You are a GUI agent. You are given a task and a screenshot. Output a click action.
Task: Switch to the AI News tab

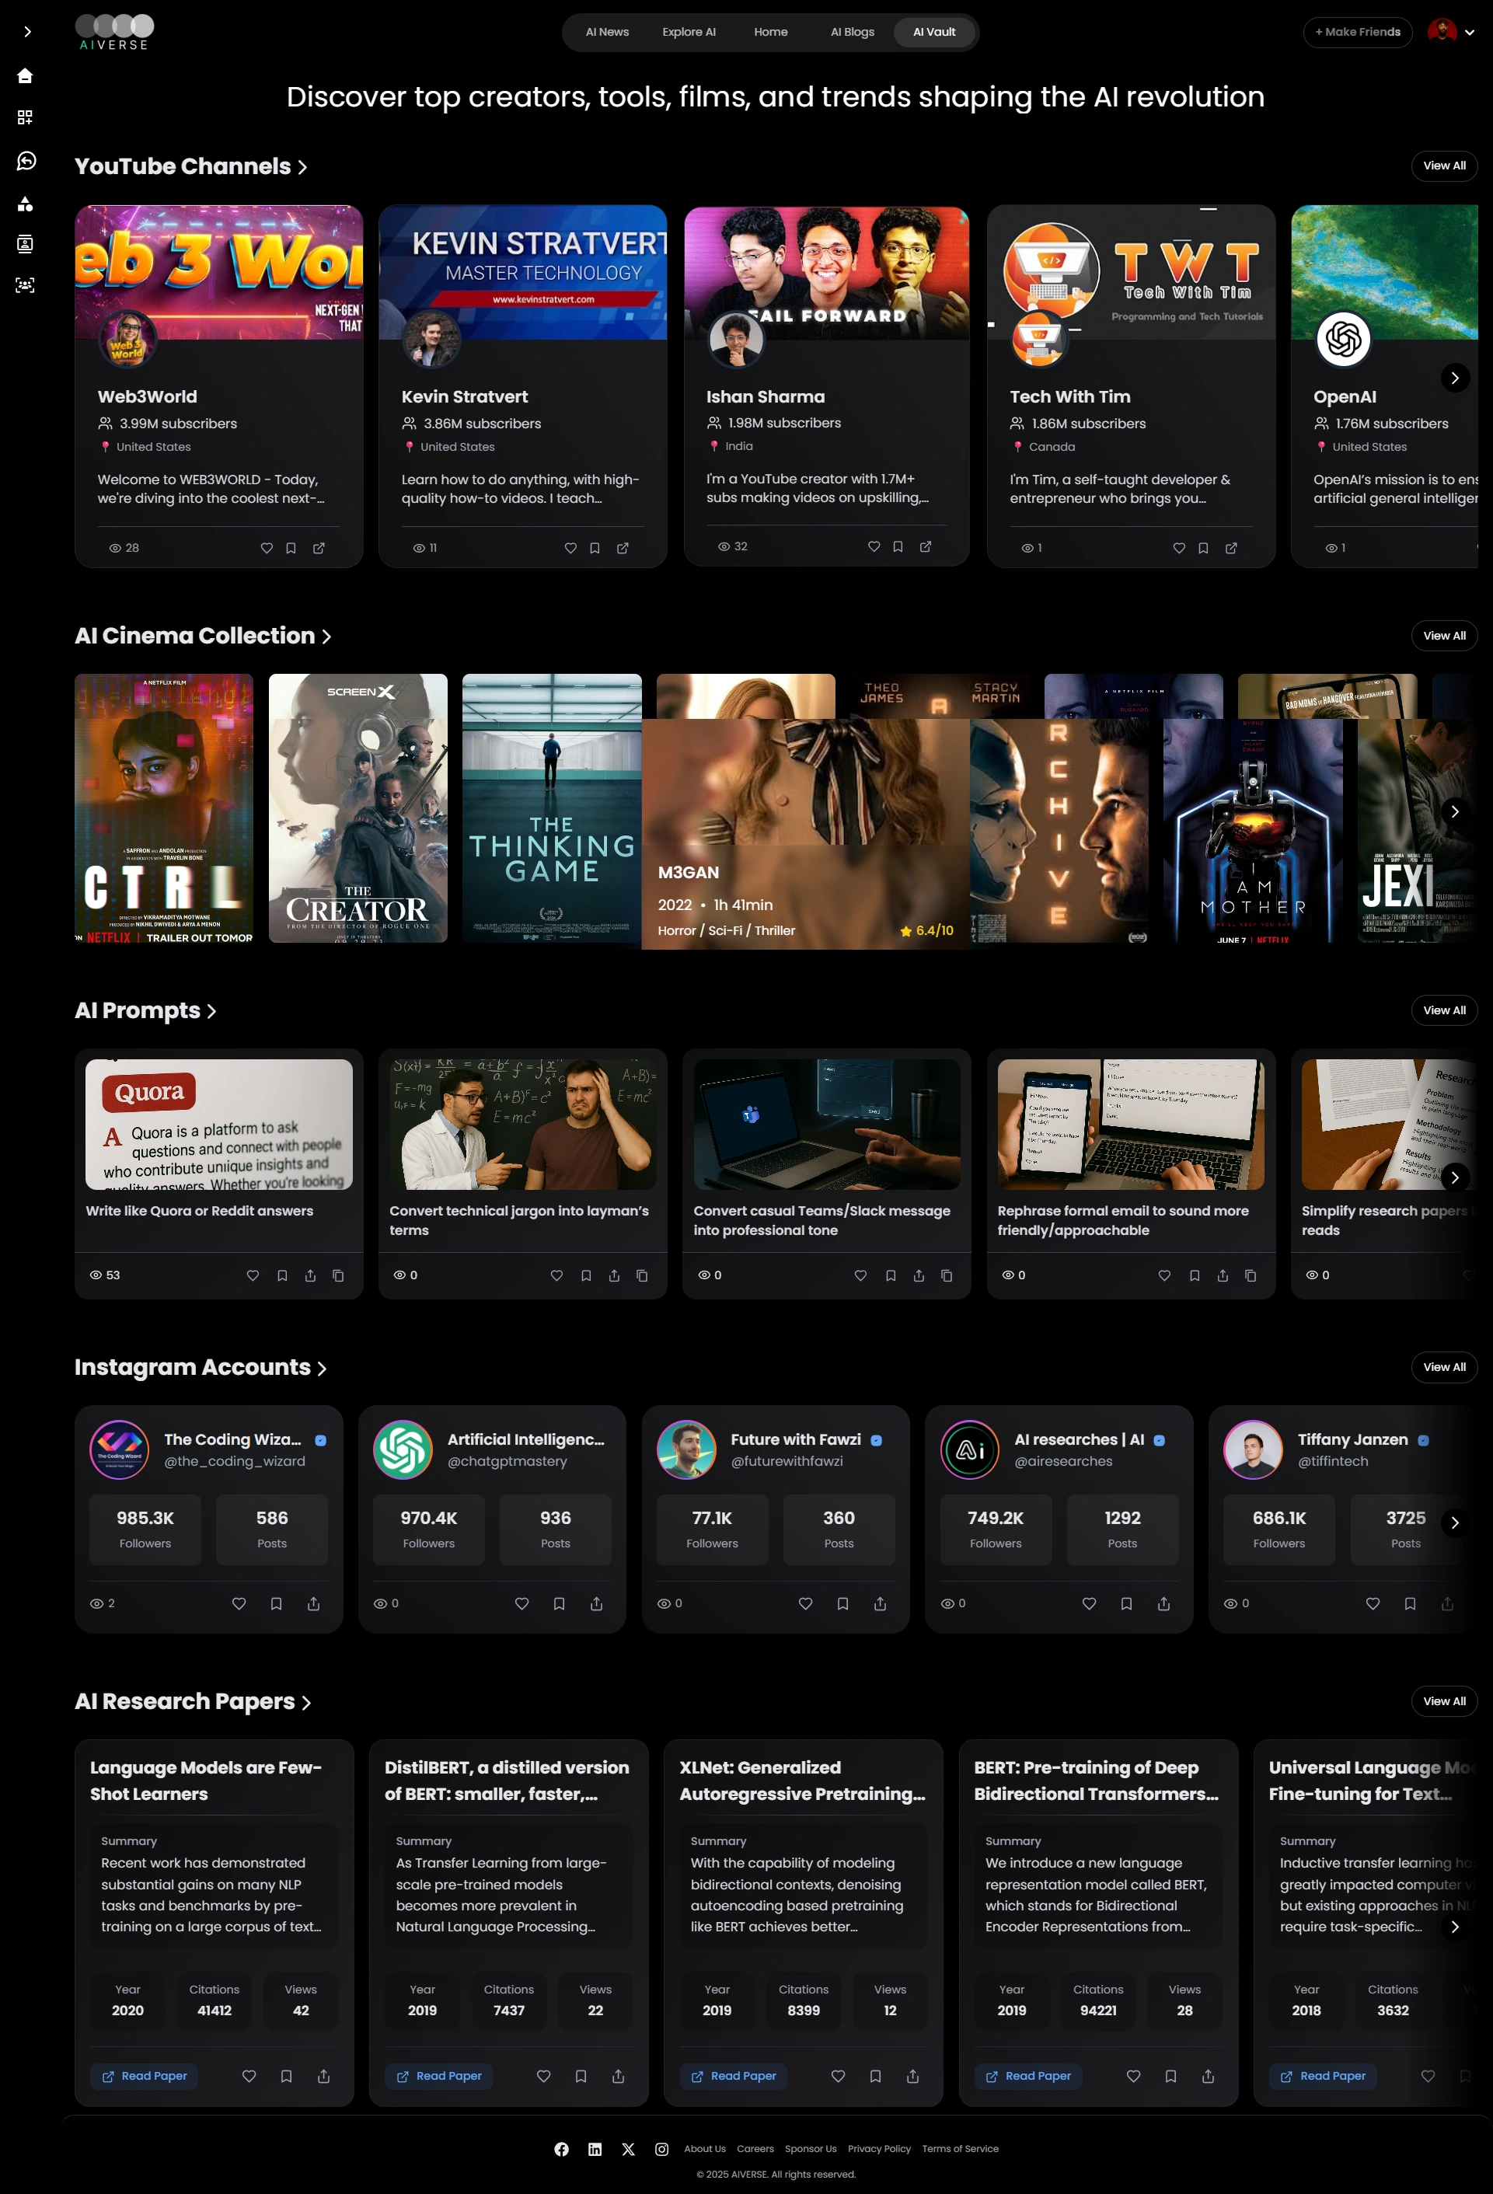(x=606, y=31)
